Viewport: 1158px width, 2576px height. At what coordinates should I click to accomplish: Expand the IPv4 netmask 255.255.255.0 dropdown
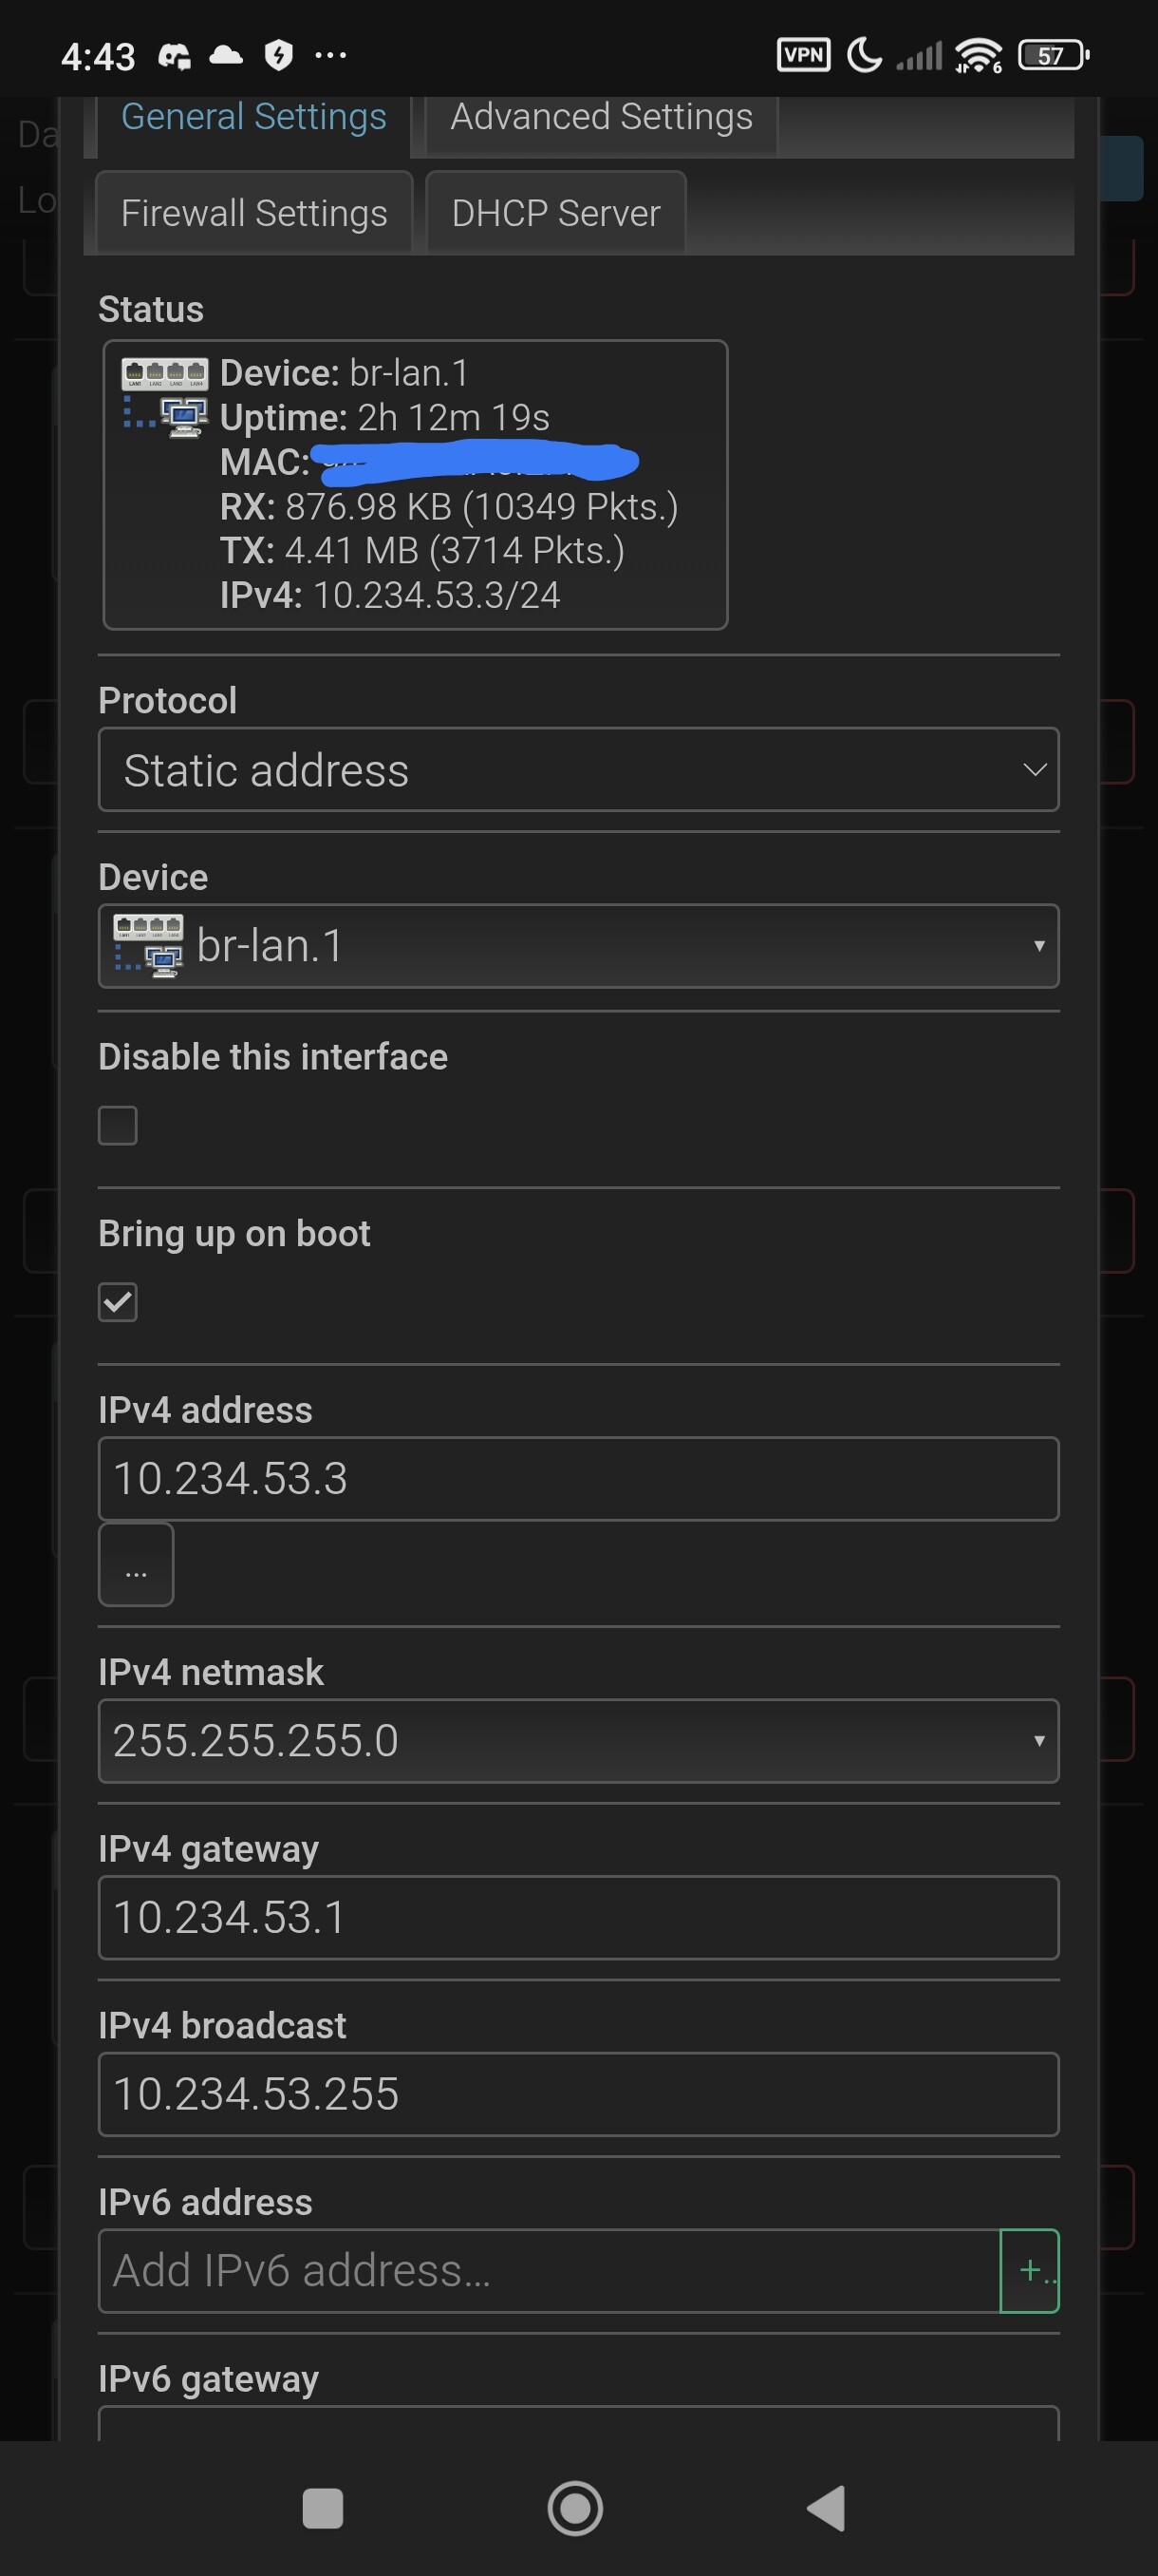pos(578,1740)
